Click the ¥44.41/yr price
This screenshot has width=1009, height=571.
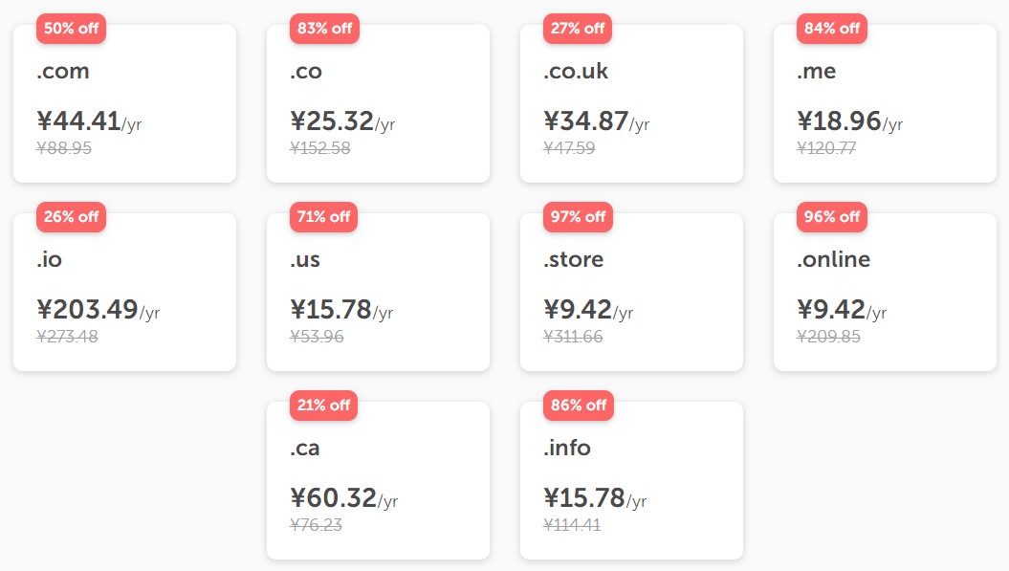click(x=89, y=121)
